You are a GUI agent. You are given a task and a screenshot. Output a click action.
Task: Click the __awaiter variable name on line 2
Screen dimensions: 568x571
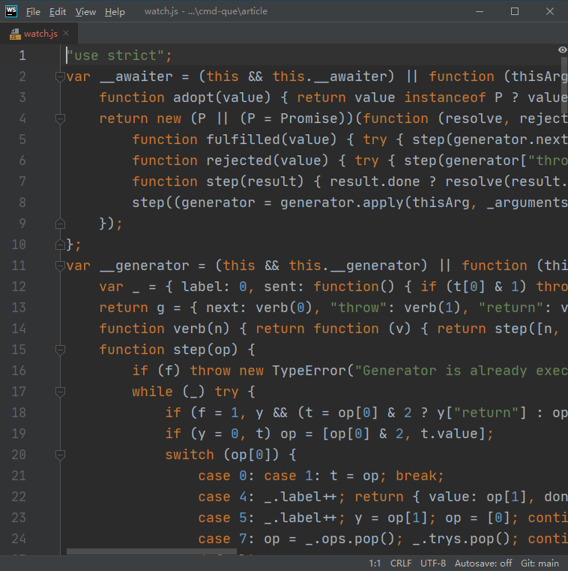point(136,77)
